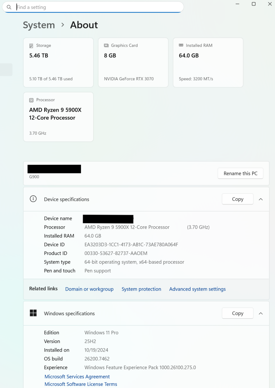
Task: Click the Installed RAM icon
Action: click(x=181, y=45)
